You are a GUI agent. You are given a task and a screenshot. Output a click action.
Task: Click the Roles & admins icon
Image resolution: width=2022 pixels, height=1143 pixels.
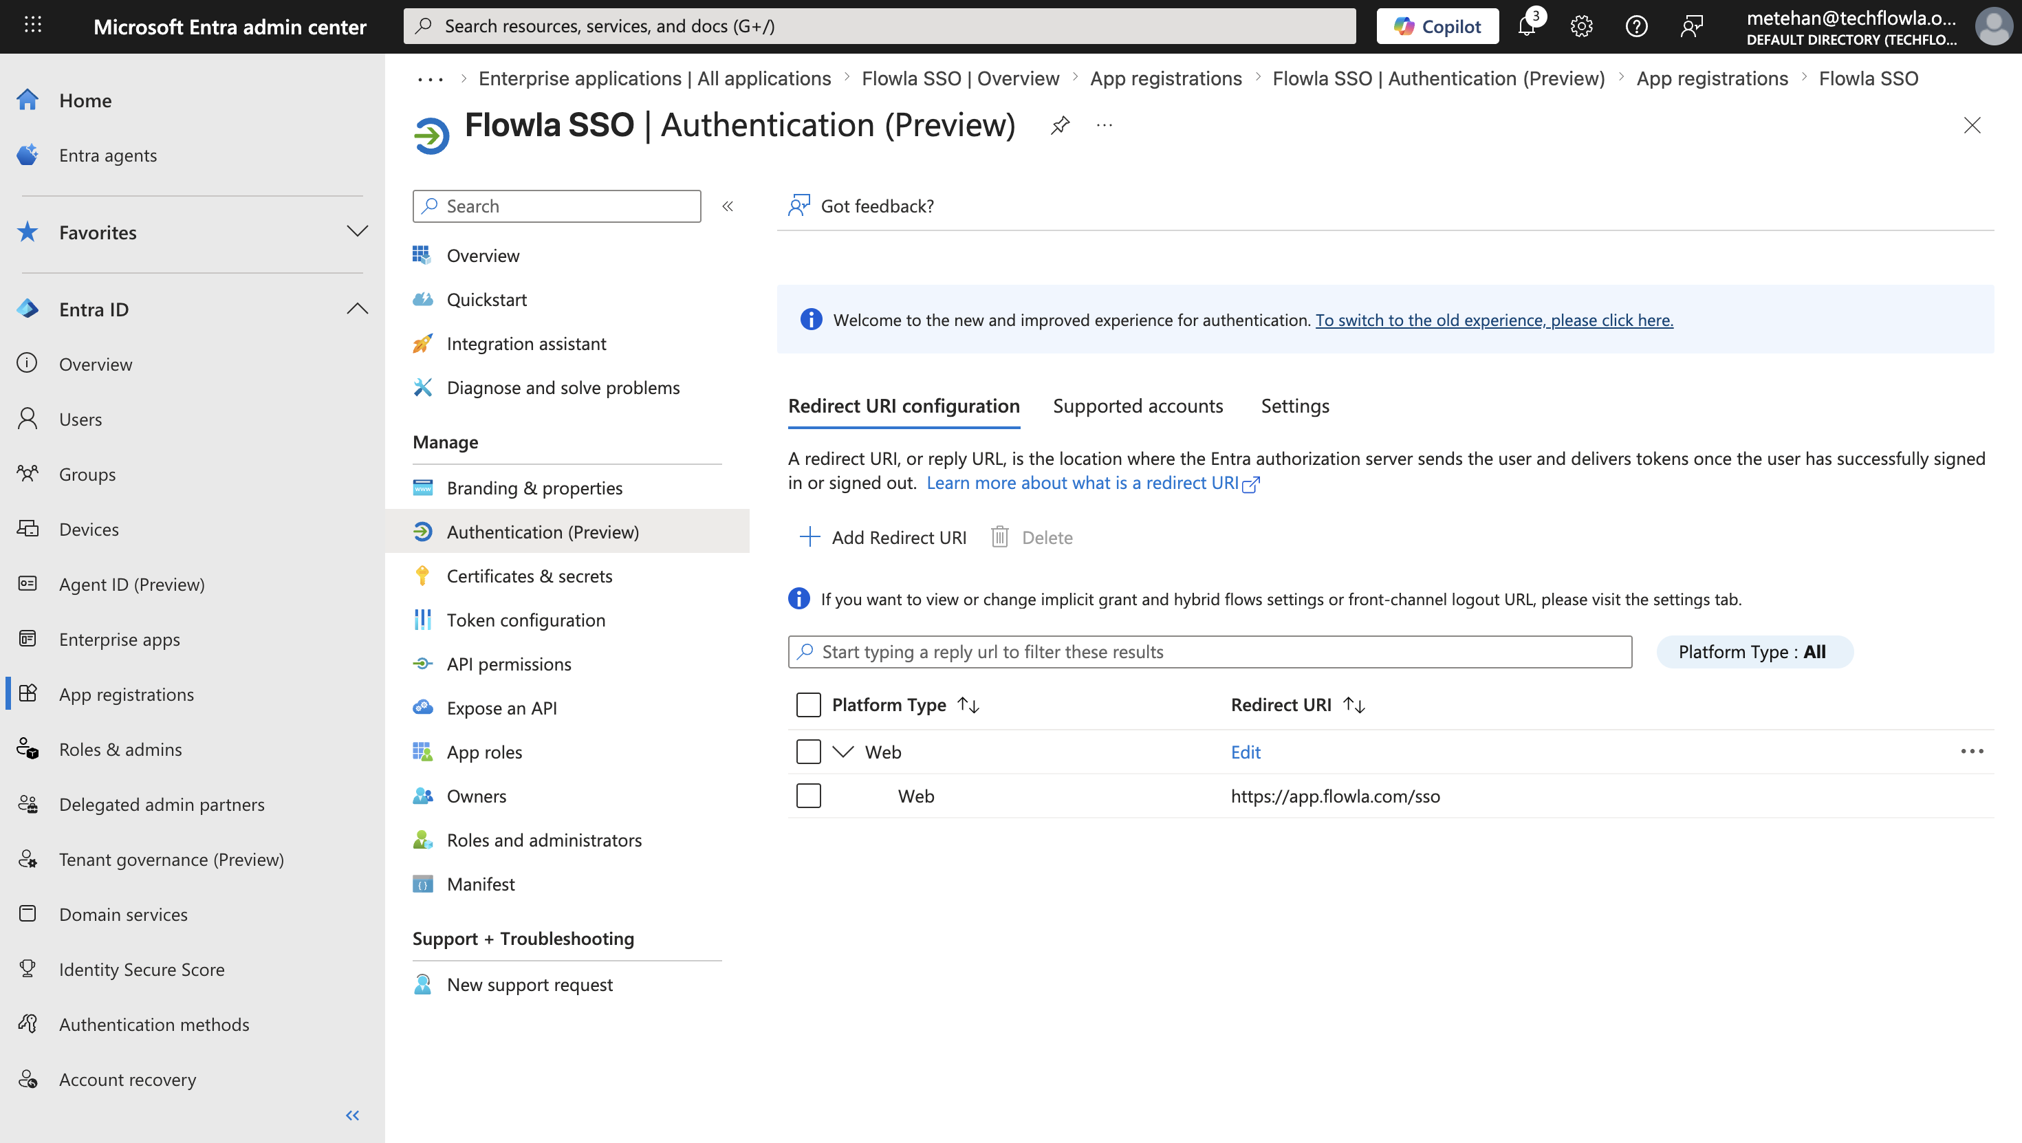click(28, 748)
